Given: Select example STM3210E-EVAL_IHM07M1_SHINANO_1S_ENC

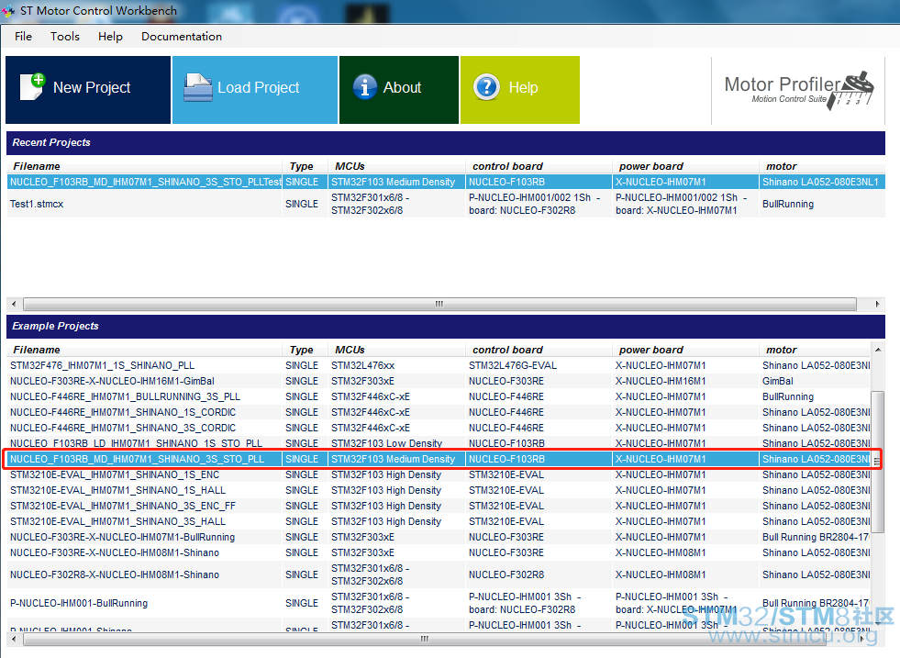Looking at the screenshot, I should click(x=439, y=474).
